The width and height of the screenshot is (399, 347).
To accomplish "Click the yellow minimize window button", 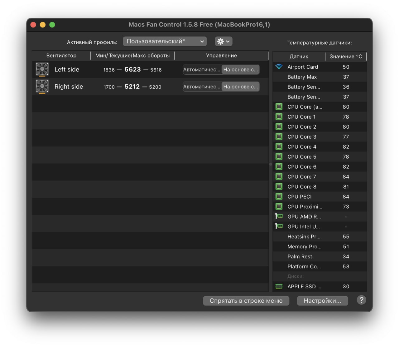I will point(43,25).
